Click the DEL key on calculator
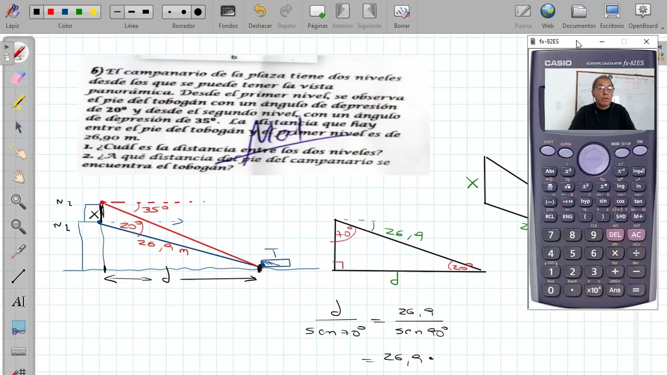This screenshot has width=667, height=375. pyautogui.click(x=615, y=235)
